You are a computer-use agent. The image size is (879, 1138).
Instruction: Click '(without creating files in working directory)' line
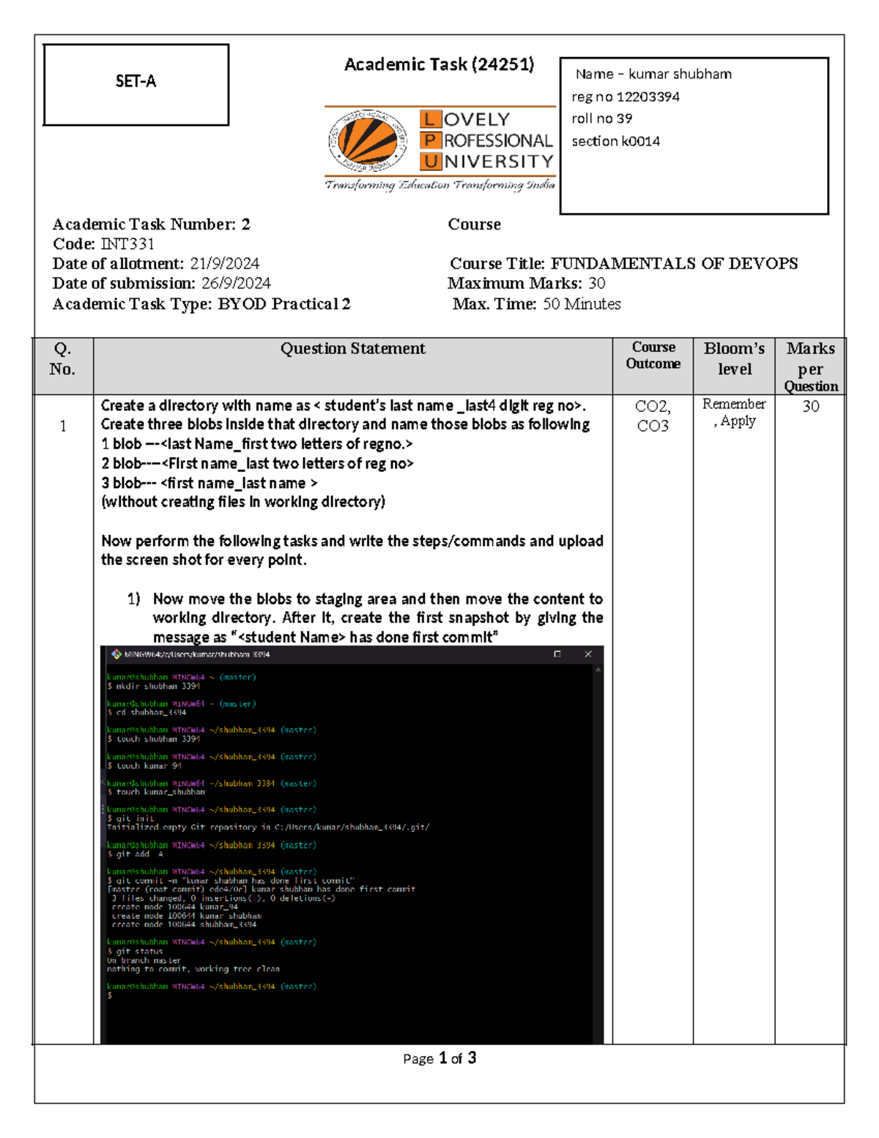coord(243,502)
